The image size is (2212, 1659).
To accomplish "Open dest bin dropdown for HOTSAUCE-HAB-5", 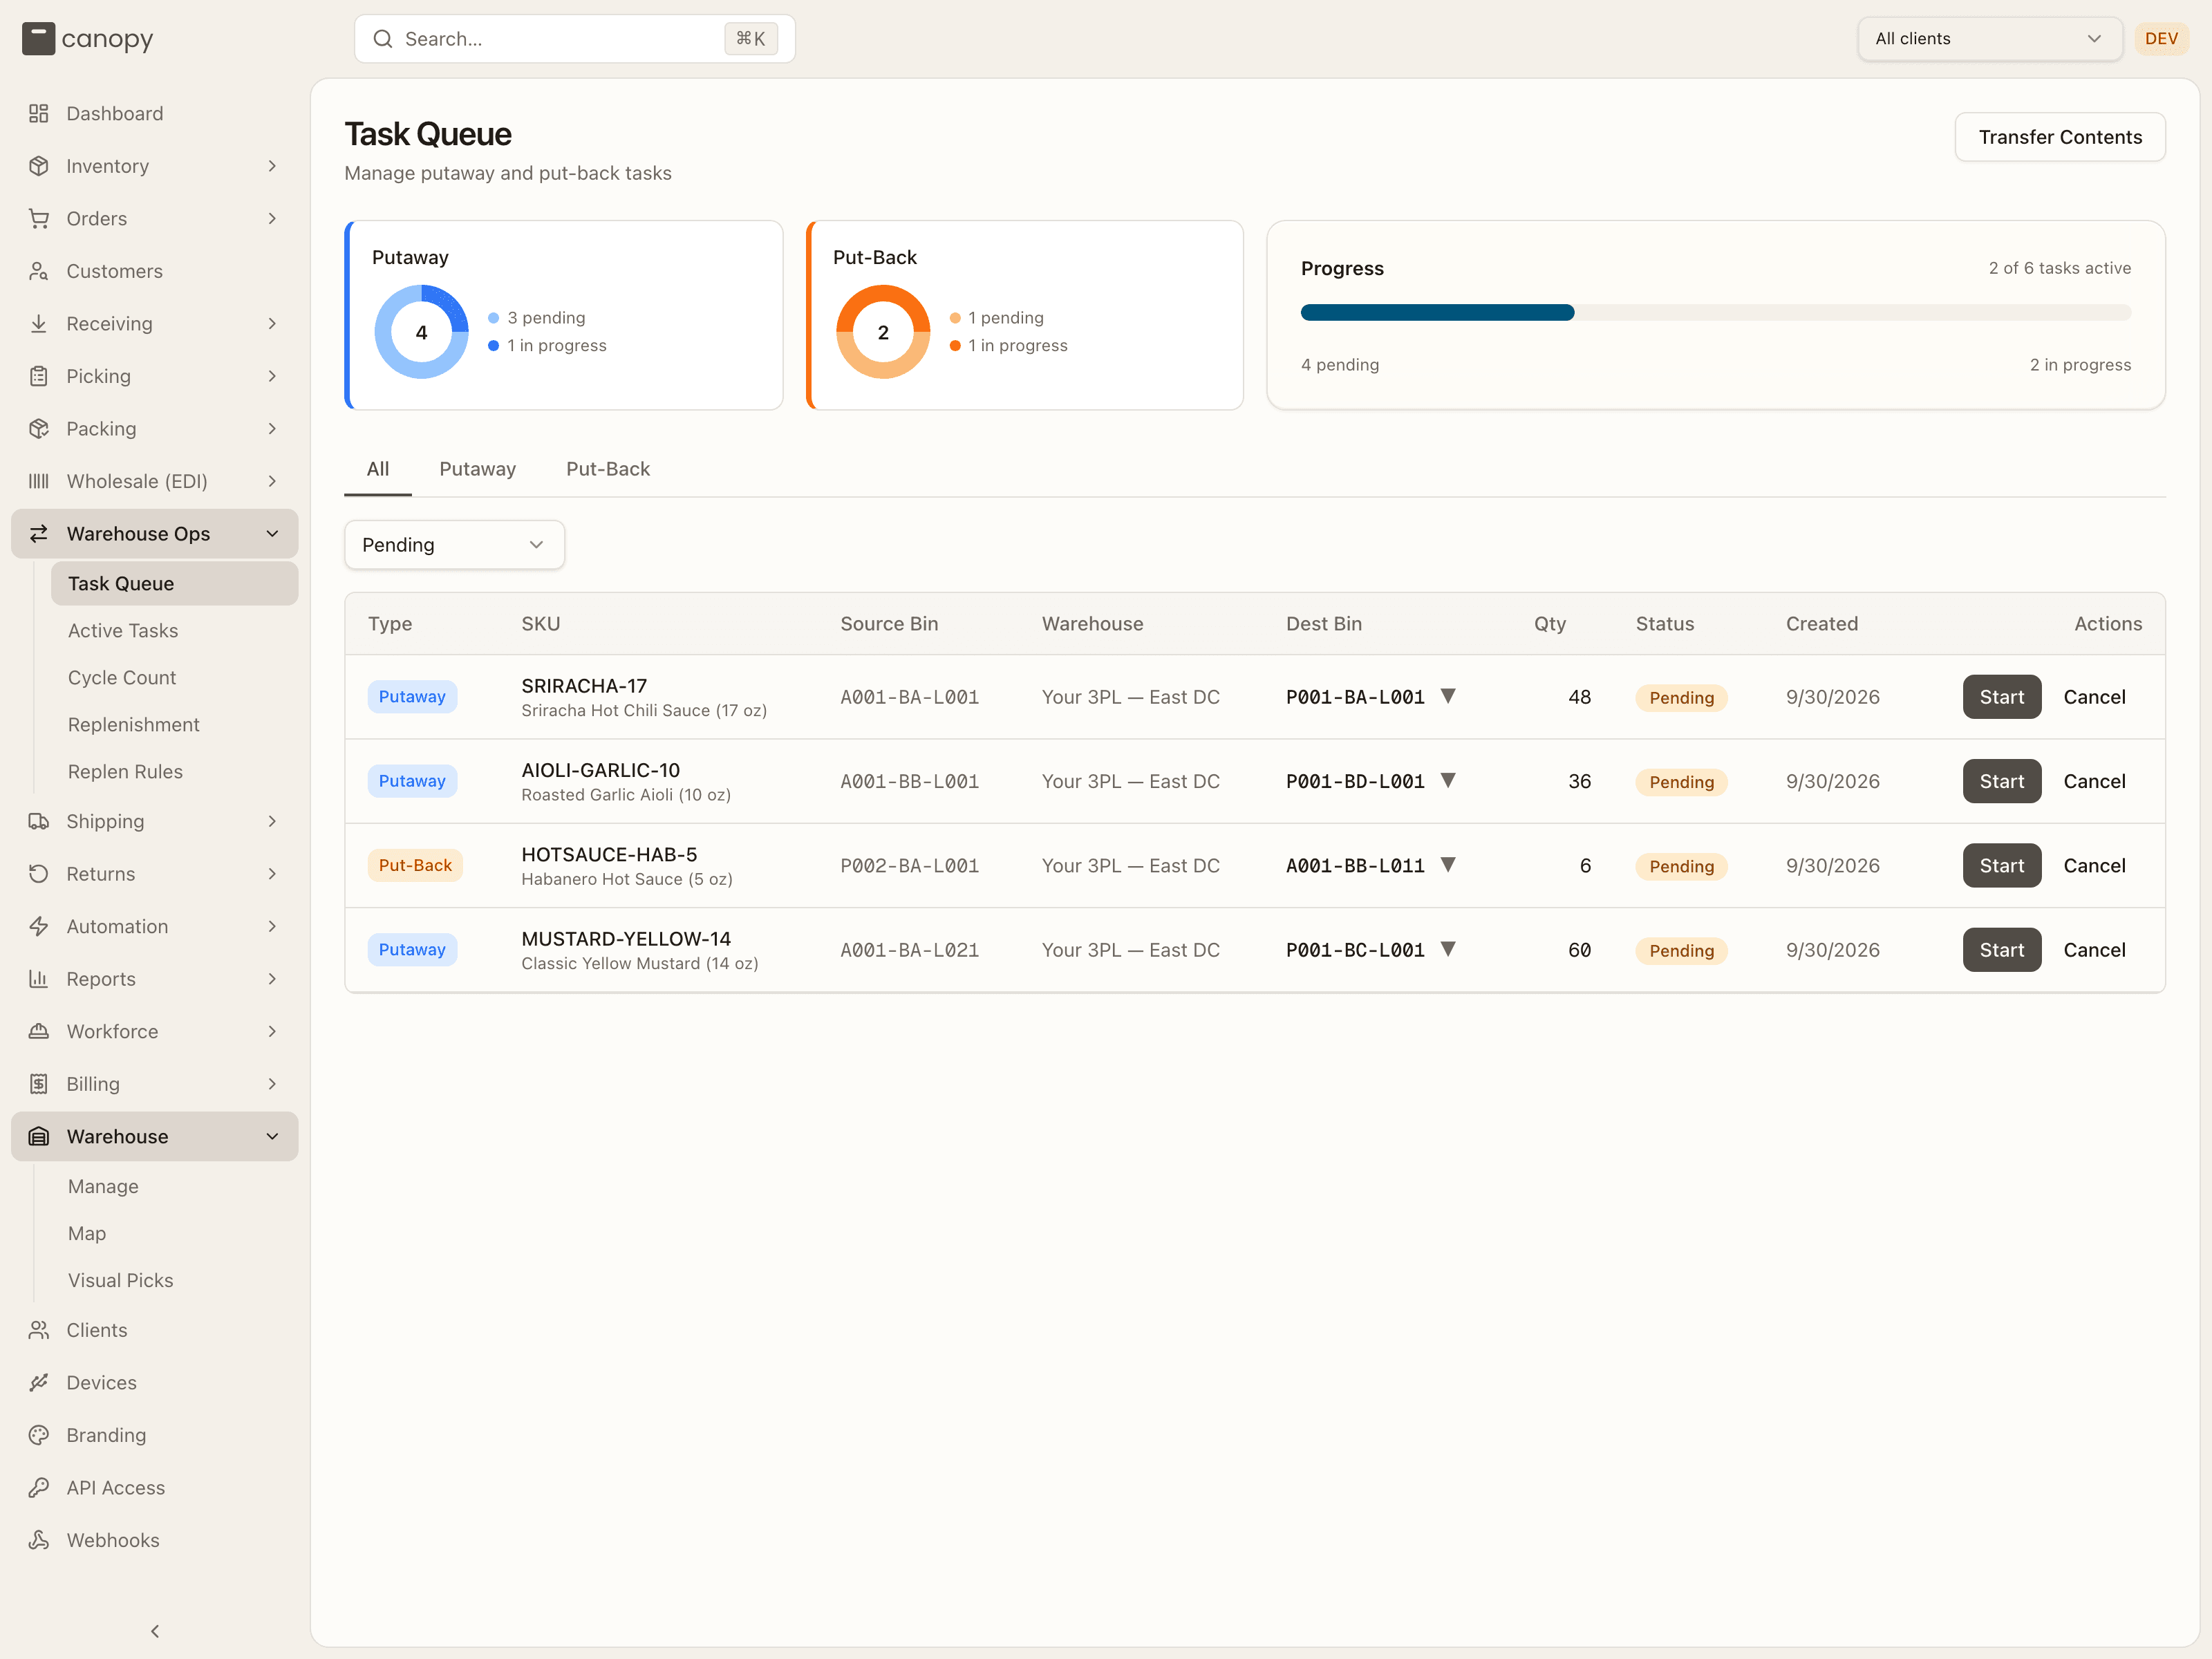I will (1447, 865).
